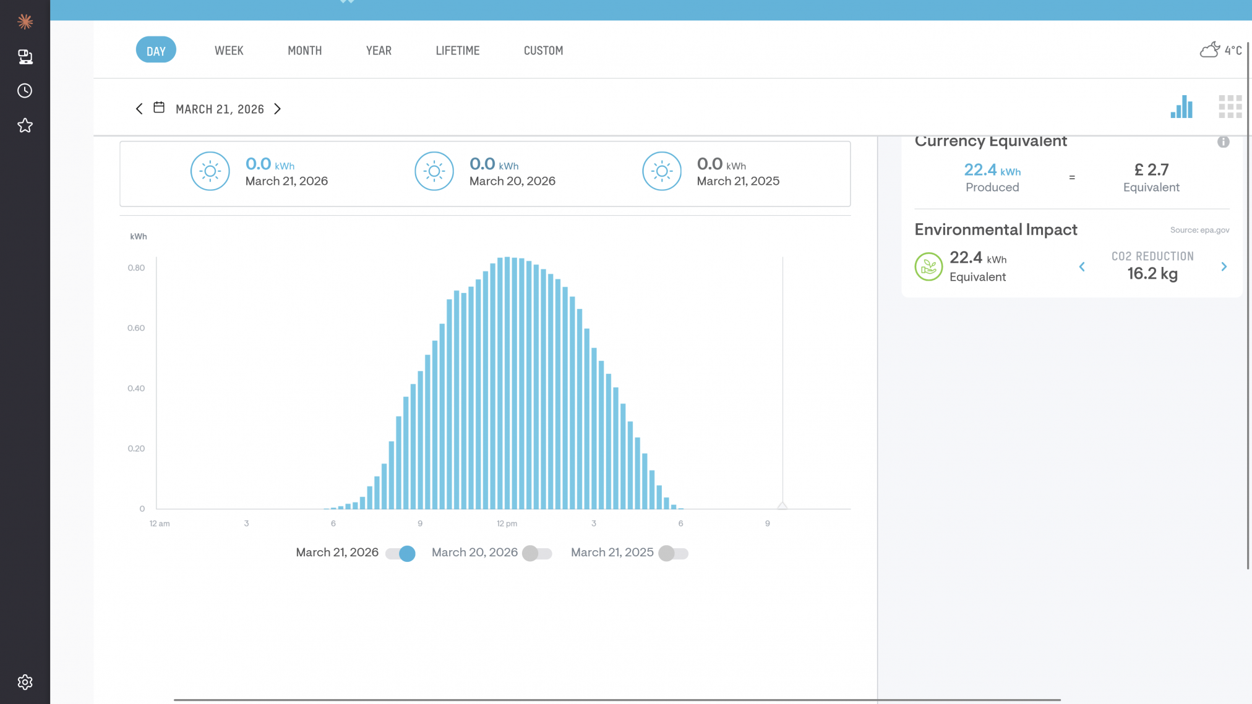
Task: Click the Currency Equivalent info button
Action: pos(1223,142)
